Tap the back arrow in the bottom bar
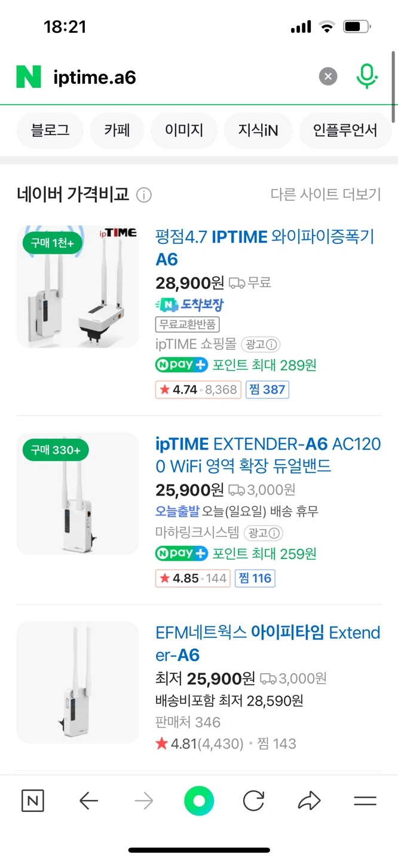The height and width of the screenshot is (861, 398). [88, 800]
